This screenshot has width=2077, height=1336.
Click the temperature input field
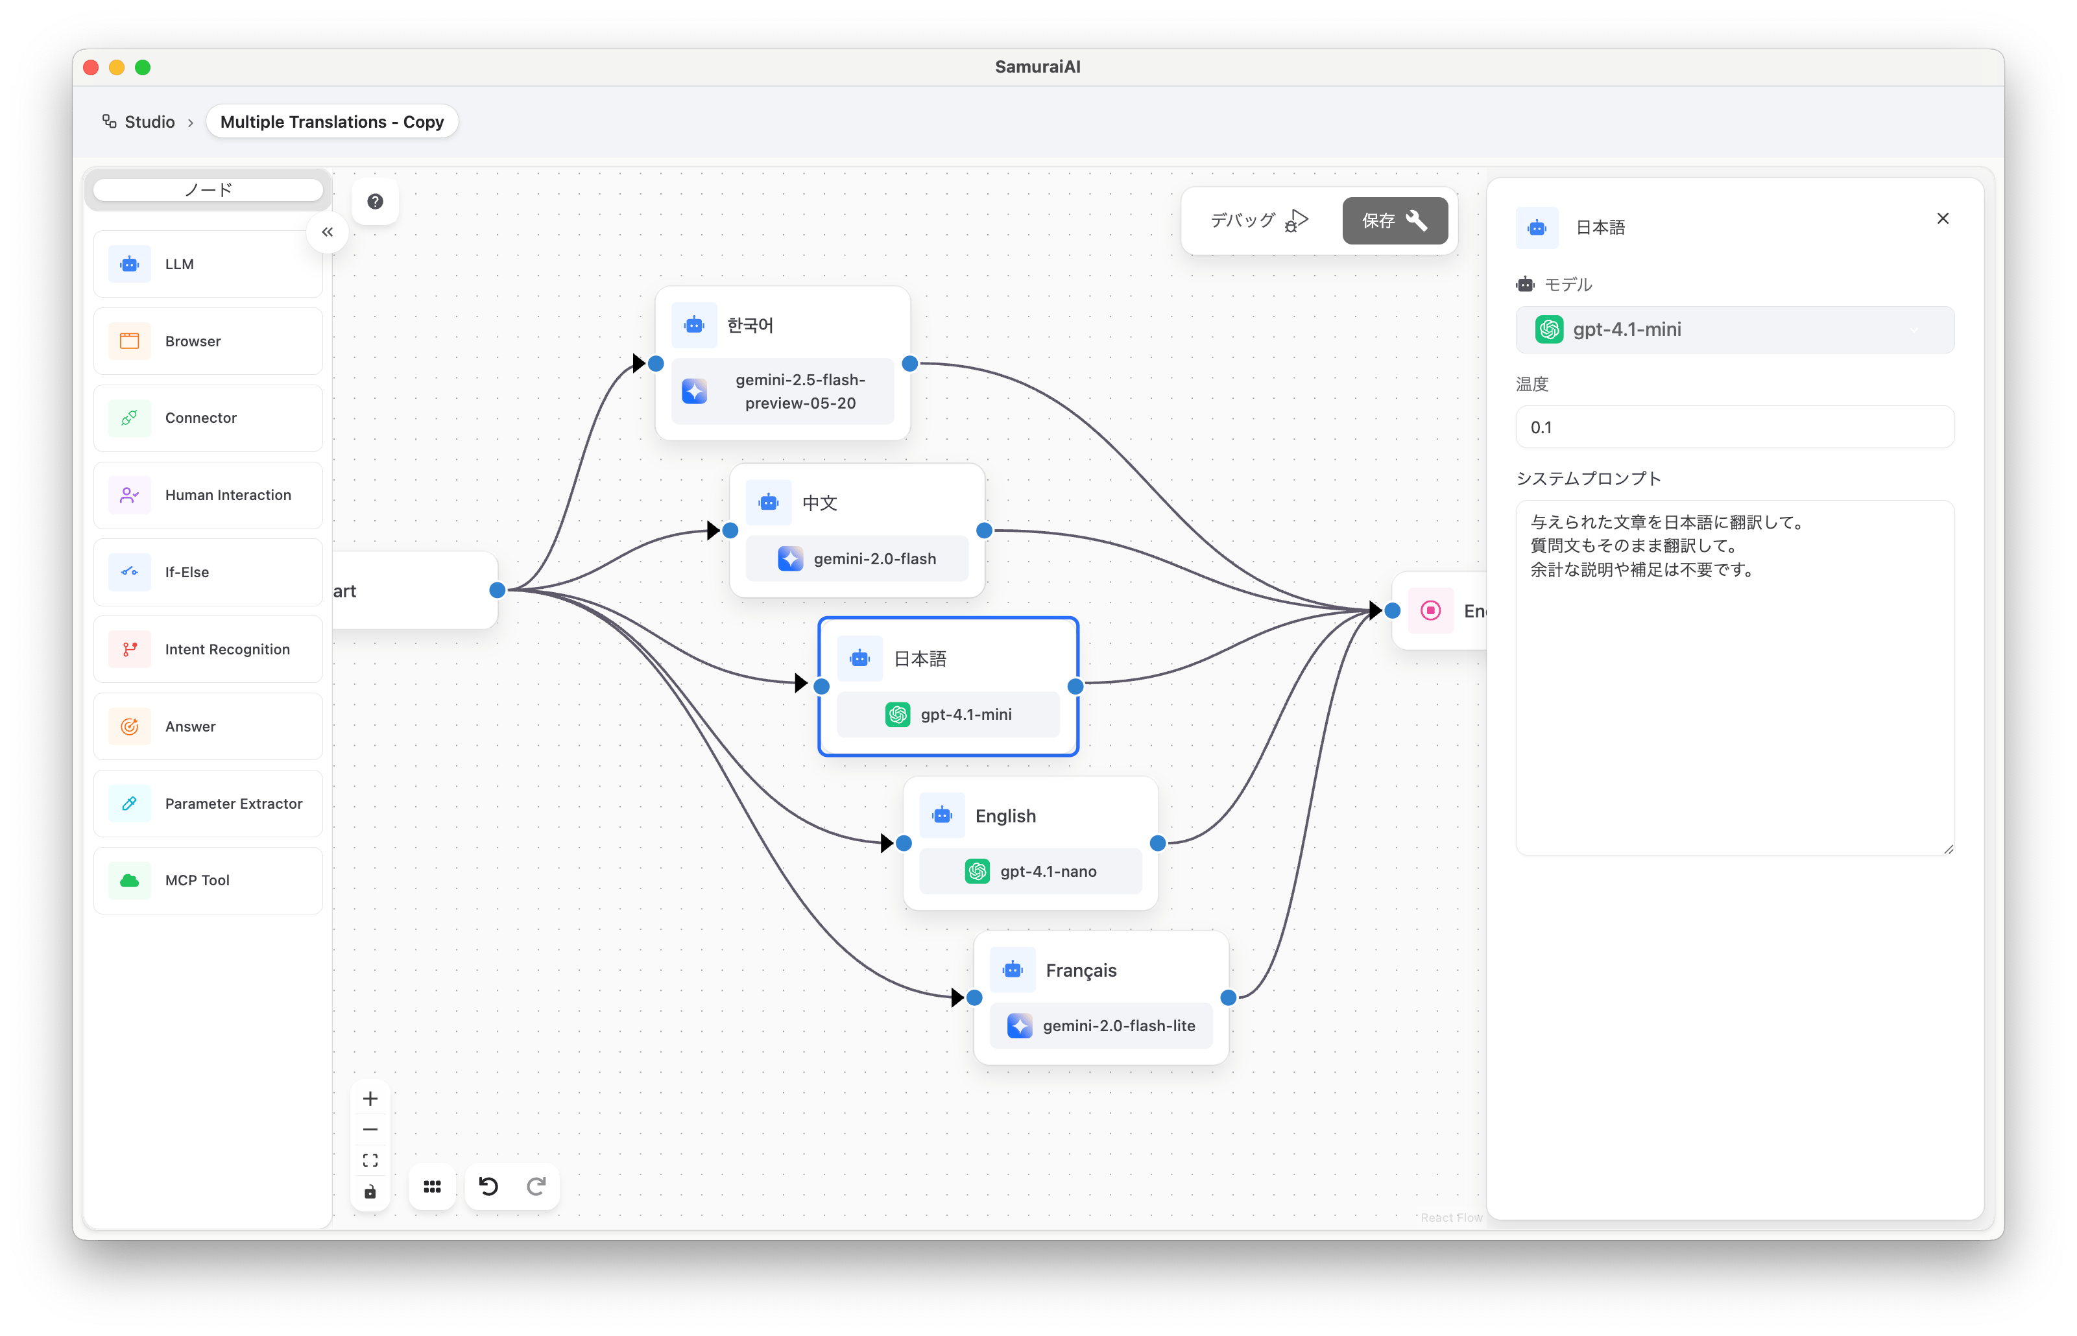1733,427
